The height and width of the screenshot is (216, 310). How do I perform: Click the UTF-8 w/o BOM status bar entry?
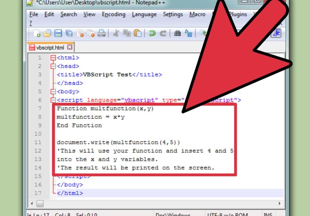[227, 214]
